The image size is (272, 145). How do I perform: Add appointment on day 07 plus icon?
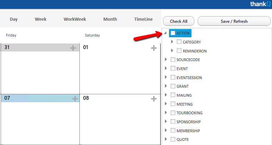[x=75, y=99]
